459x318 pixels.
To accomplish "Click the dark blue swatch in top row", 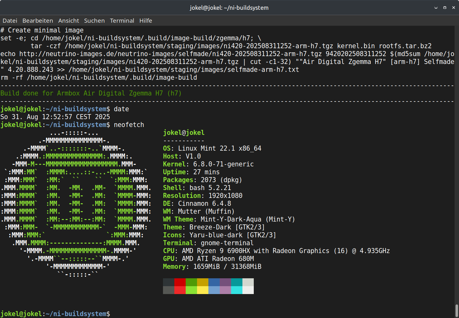I will (x=214, y=282).
